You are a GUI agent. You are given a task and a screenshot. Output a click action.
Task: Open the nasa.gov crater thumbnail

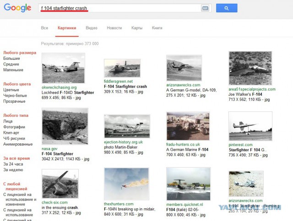65,126
